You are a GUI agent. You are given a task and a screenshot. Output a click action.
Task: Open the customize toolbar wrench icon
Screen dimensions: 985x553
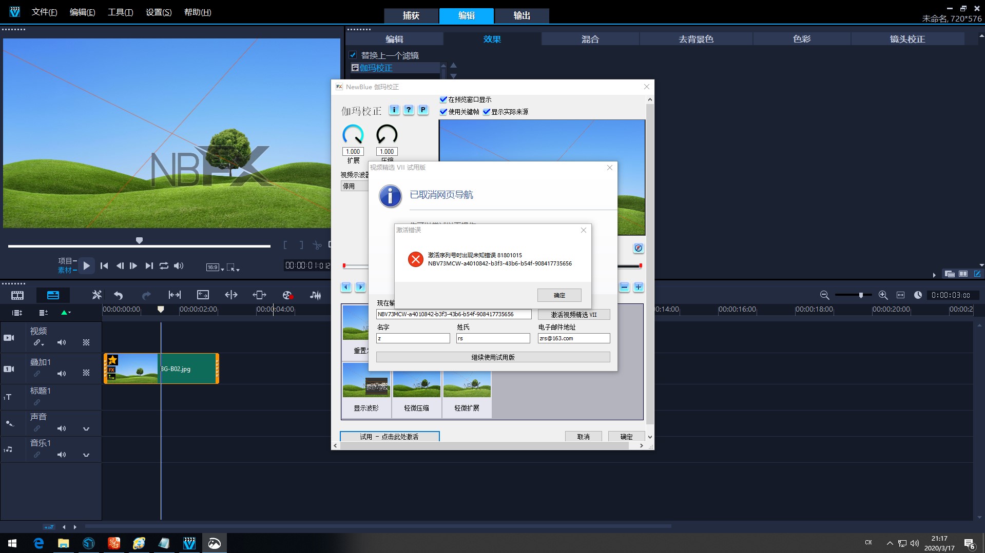pyautogui.click(x=96, y=295)
